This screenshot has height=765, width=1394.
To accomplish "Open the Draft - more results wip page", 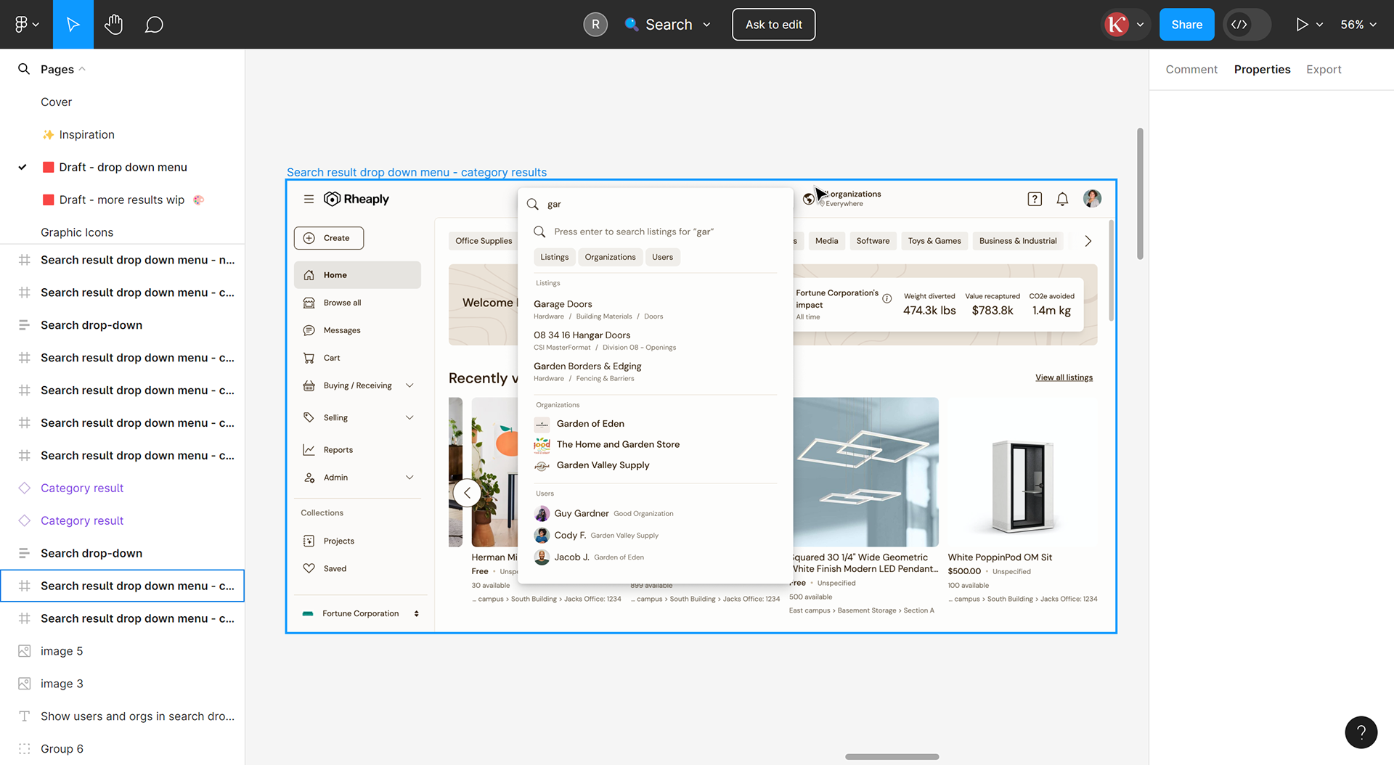I will pyautogui.click(x=122, y=200).
